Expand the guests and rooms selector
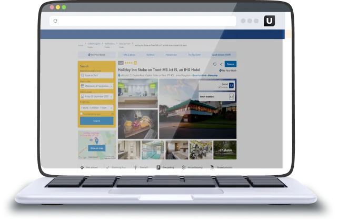The height and width of the screenshot is (221, 338). pyautogui.click(x=96, y=107)
